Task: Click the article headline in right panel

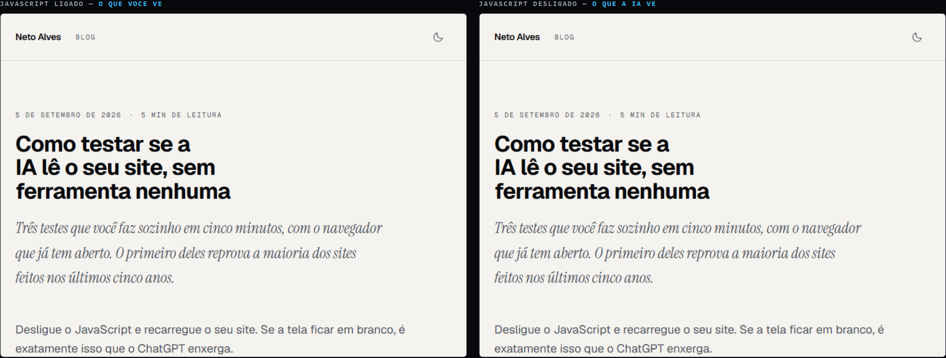Action: tap(602, 167)
